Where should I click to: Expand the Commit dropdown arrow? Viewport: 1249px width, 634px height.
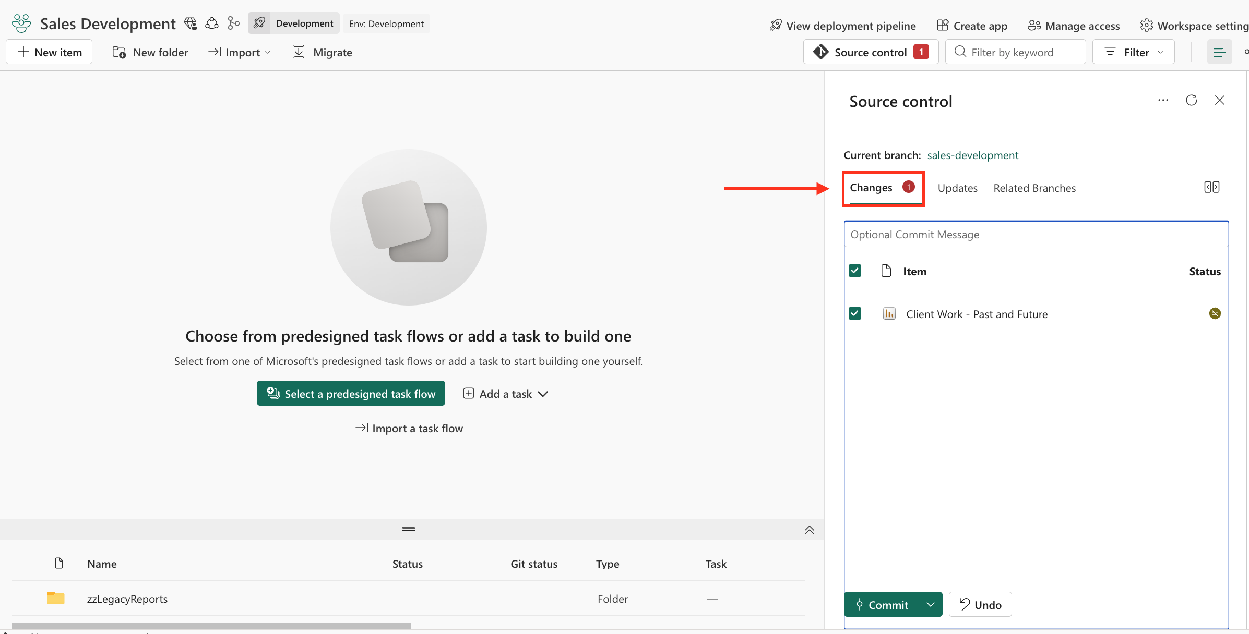coord(930,605)
